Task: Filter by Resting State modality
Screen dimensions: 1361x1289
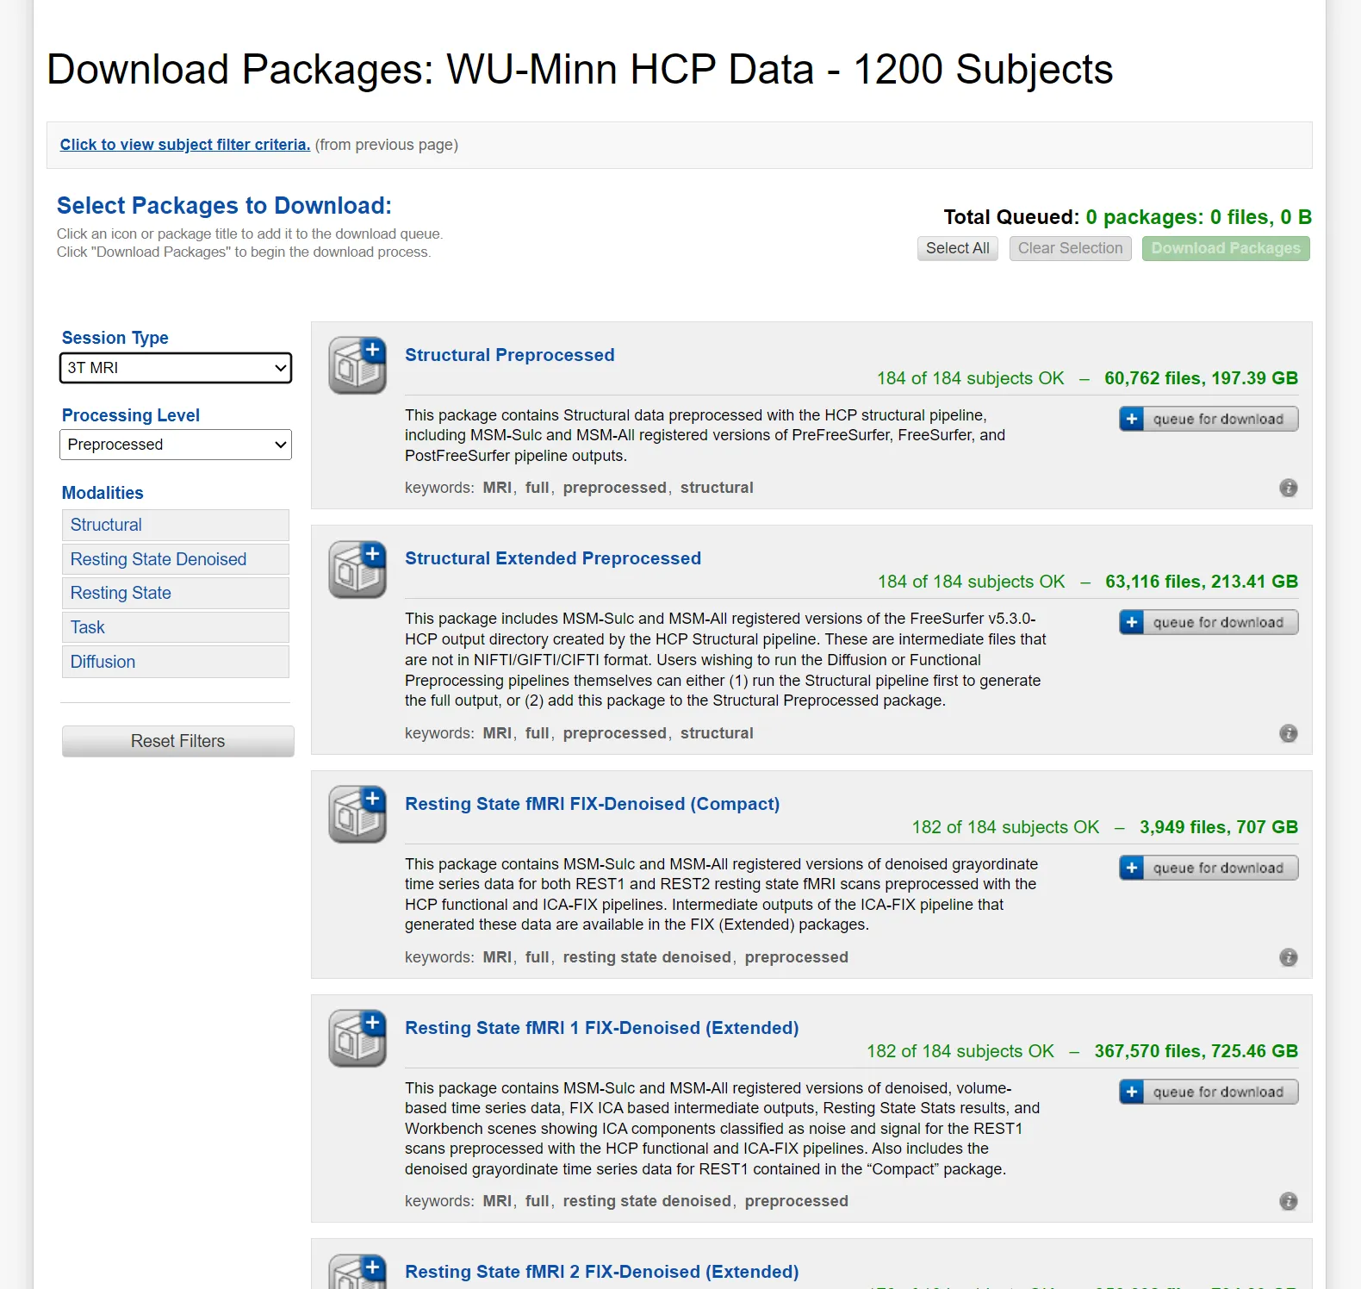Action: (176, 593)
